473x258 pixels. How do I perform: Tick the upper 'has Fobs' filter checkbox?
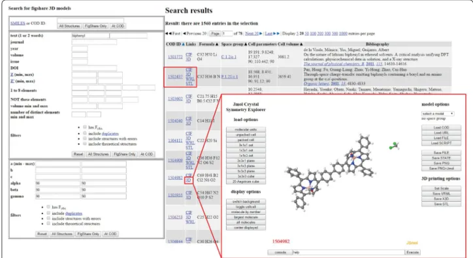pos(85,127)
